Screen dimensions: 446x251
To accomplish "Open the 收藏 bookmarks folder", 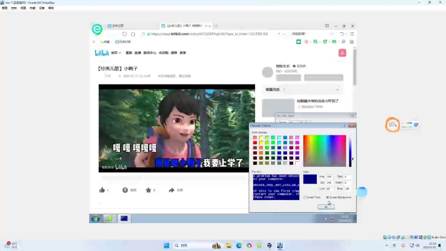I will coord(105,42).
